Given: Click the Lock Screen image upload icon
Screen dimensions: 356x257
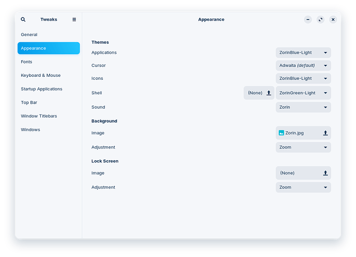Looking at the screenshot, I should coord(326,173).
